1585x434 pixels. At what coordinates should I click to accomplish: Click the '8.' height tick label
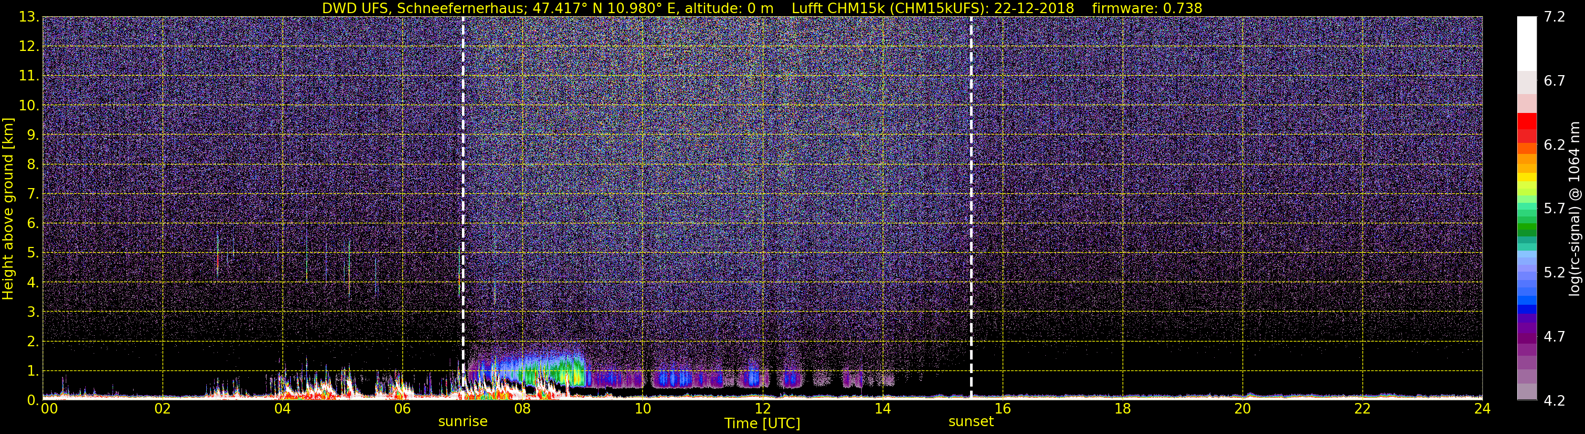33,165
